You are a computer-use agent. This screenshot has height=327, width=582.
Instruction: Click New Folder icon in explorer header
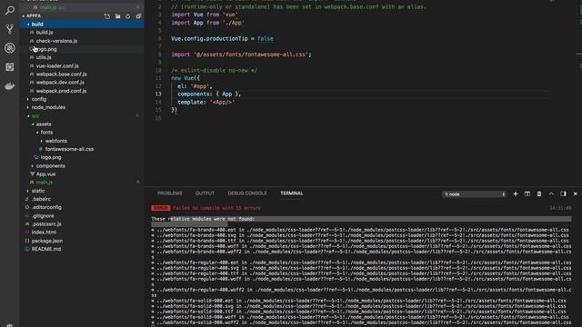point(117,16)
